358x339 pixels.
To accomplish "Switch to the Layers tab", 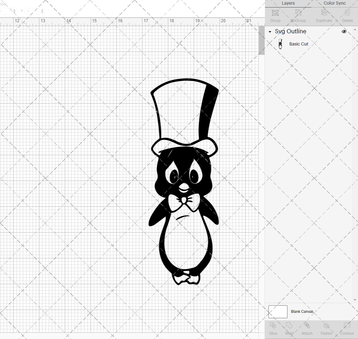I will coord(288,3).
